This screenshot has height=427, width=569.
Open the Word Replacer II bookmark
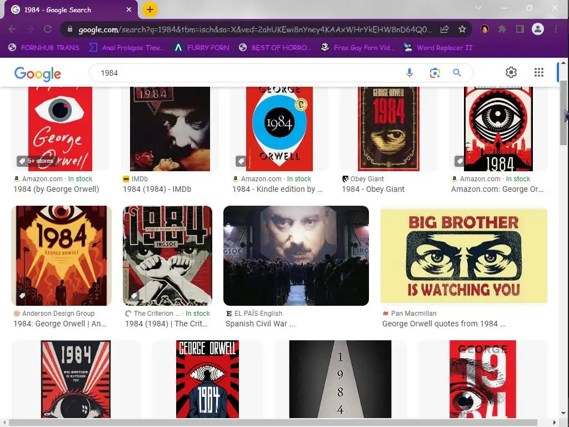[x=438, y=48]
